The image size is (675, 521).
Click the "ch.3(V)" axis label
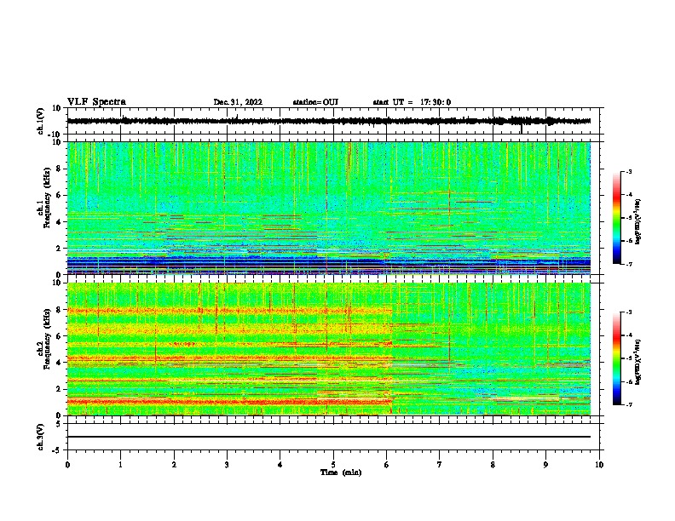40,437
